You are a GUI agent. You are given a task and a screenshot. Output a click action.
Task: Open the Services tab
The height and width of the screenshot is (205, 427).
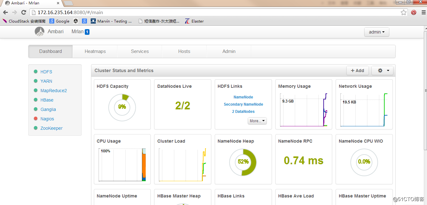coord(140,51)
